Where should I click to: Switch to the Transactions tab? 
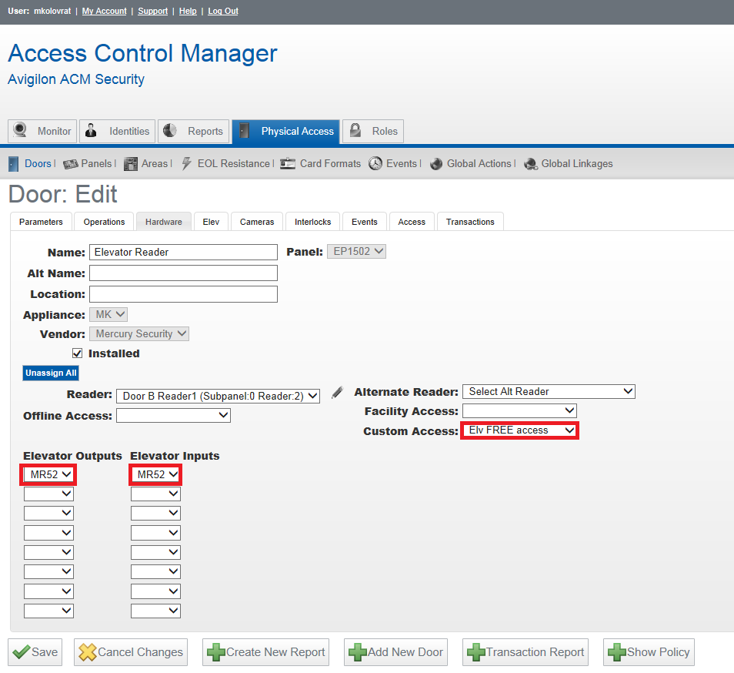470,222
